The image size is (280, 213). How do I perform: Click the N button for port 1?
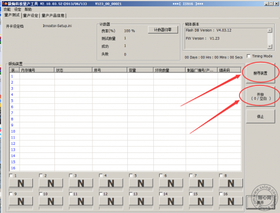point(21,183)
